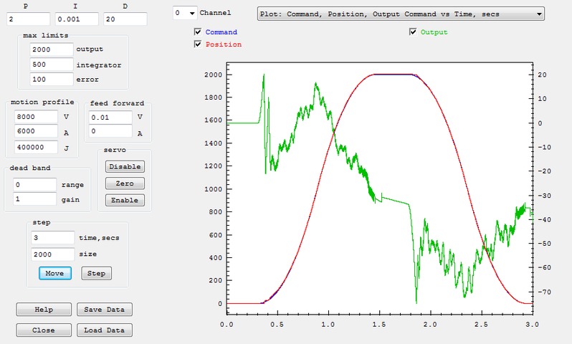Close the tuning screen with Close button
The width and height of the screenshot is (572, 344).
pos(44,330)
